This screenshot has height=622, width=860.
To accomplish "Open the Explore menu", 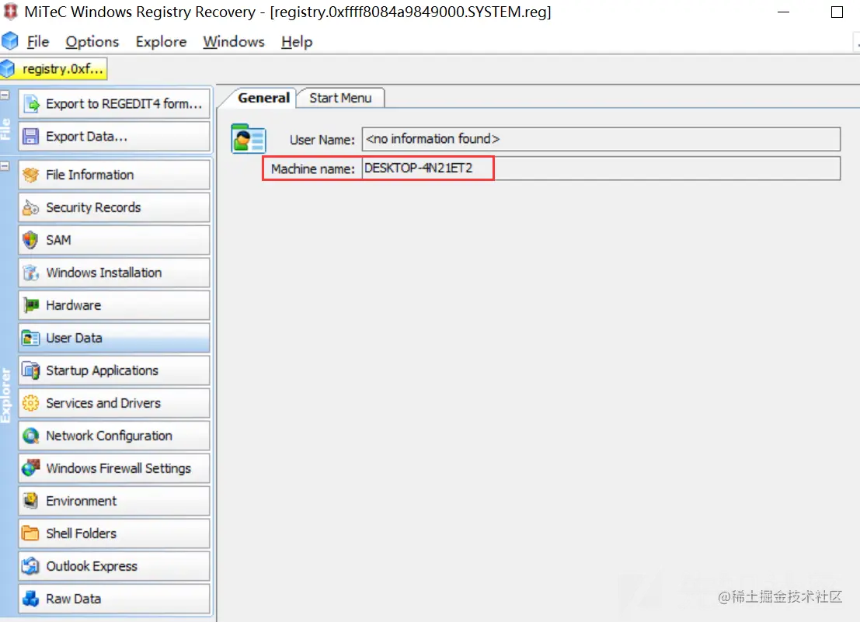I will [x=162, y=42].
